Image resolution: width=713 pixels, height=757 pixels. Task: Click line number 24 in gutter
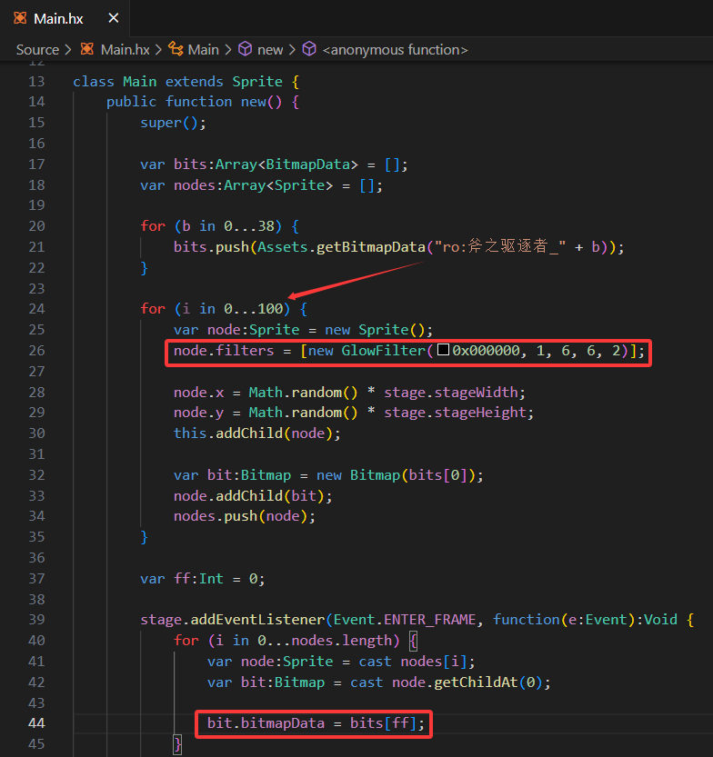tap(36, 308)
